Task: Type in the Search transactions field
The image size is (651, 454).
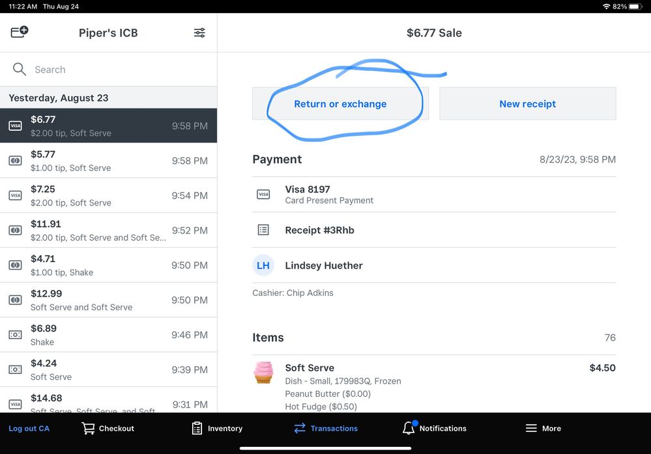Action: 117,70
